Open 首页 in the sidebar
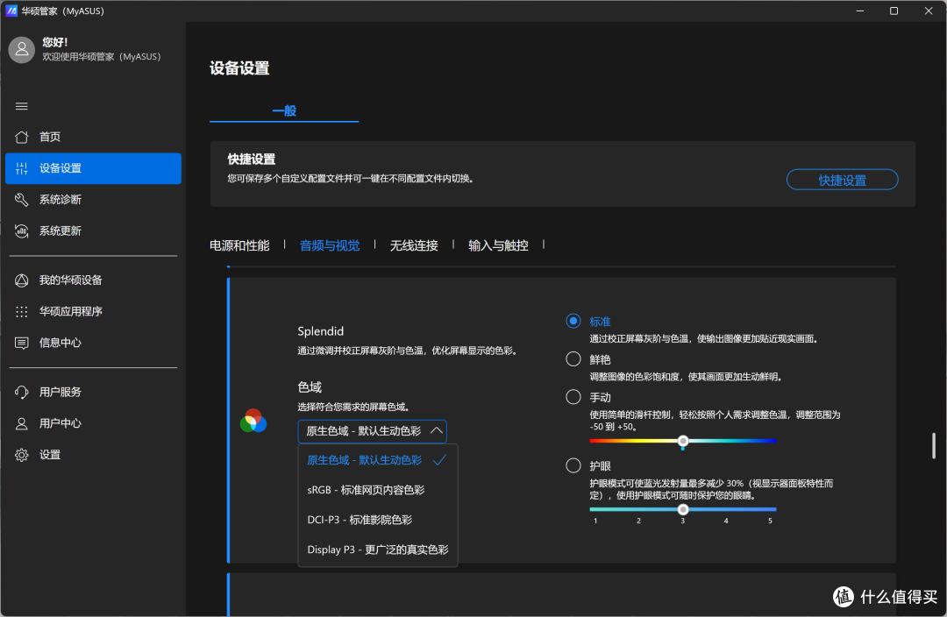 (x=93, y=137)
